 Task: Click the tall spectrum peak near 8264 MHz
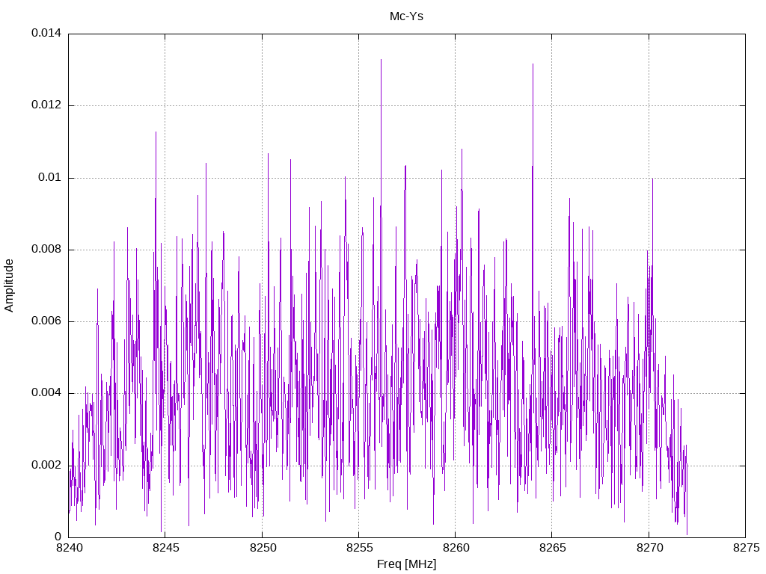pyautogui.click(x=533, y=65)
